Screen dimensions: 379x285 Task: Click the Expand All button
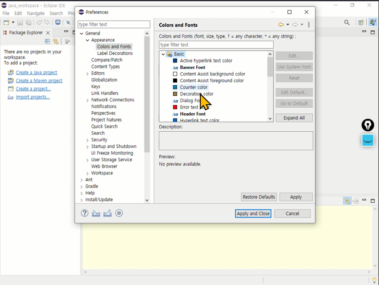point(294,118)
